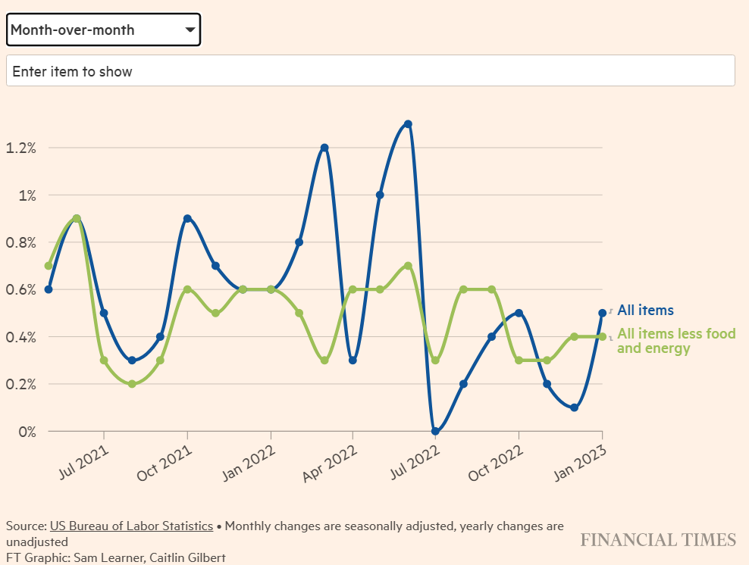Select the 'All items' series label
Image resolution: width=749 pixels, height=565 pixels.
pos(645,311)
